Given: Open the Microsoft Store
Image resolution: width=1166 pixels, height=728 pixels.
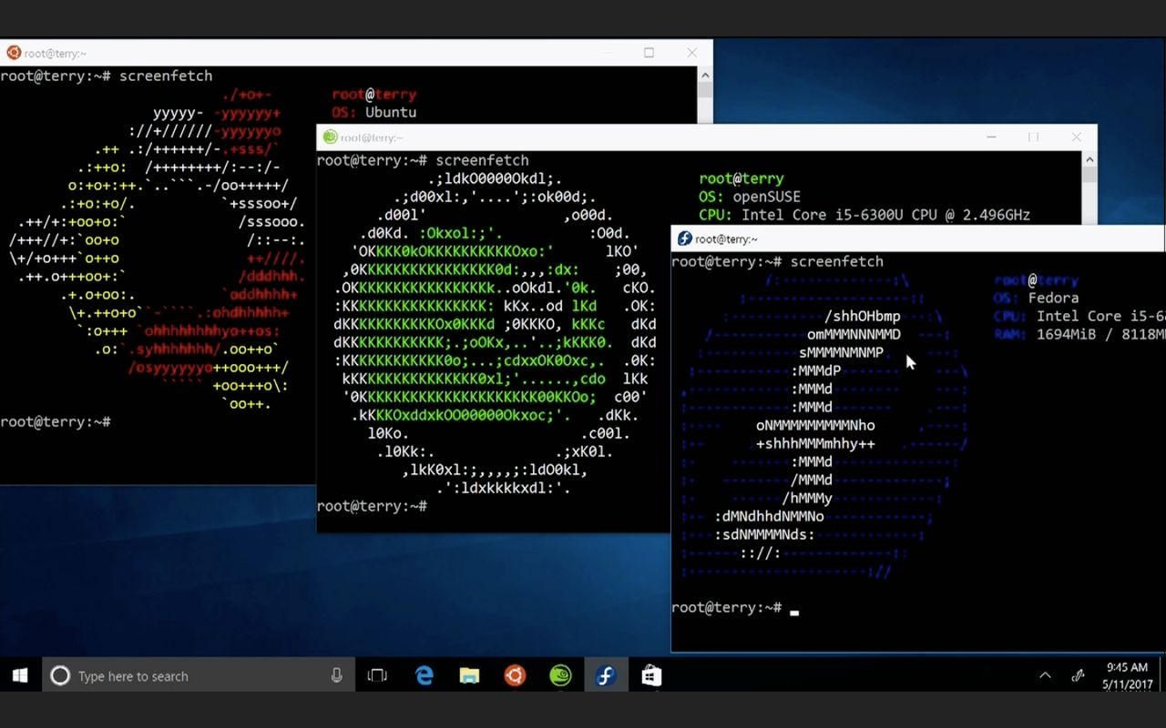Looking at the screenshot, I should click(x=650, y=675).
